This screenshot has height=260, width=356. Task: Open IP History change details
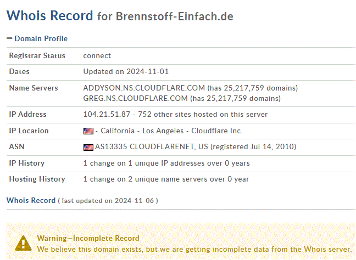click(x=166, y=163)
